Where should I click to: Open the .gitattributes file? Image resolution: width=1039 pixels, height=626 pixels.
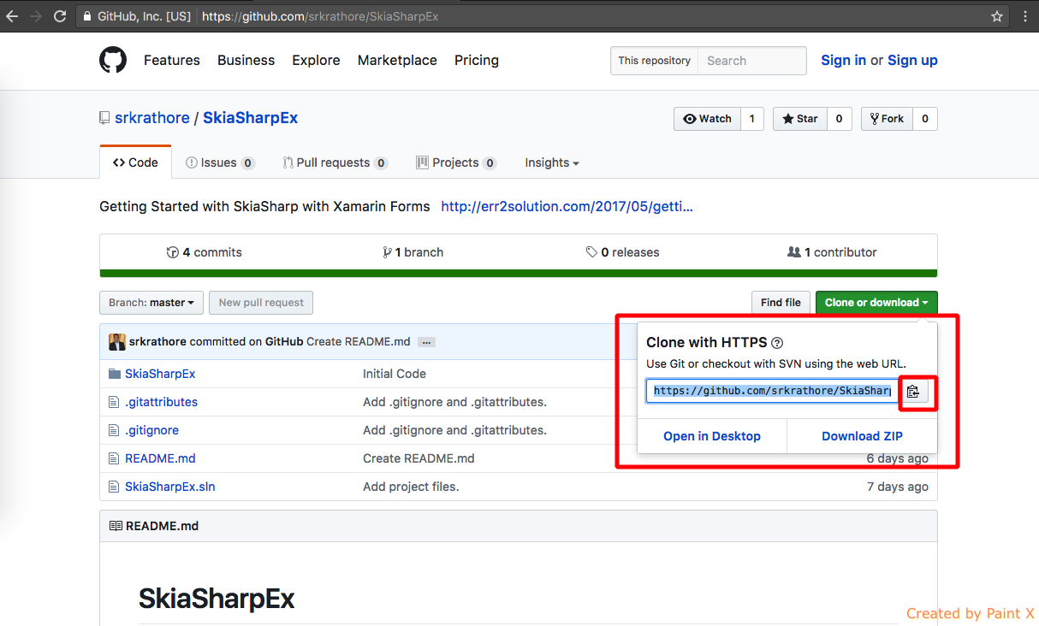click(x=161, y=402)
